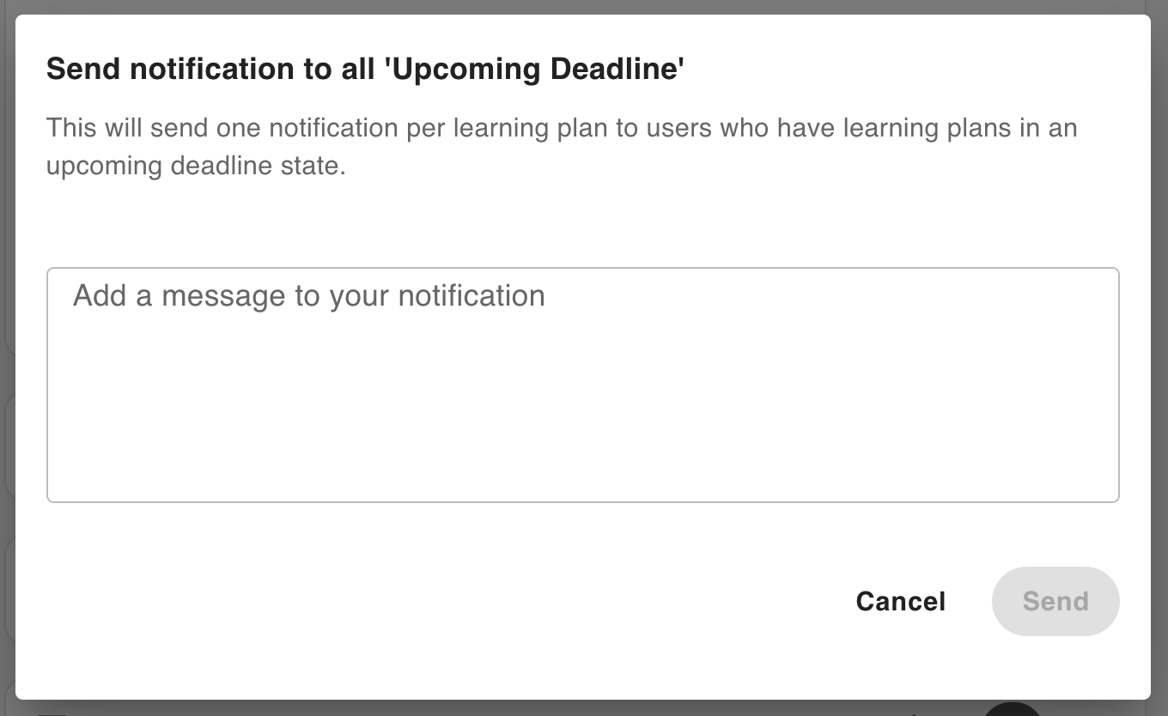Click the dimmed backdrop above the dialog
1168x716 pixels.
[x=584, y=7]
